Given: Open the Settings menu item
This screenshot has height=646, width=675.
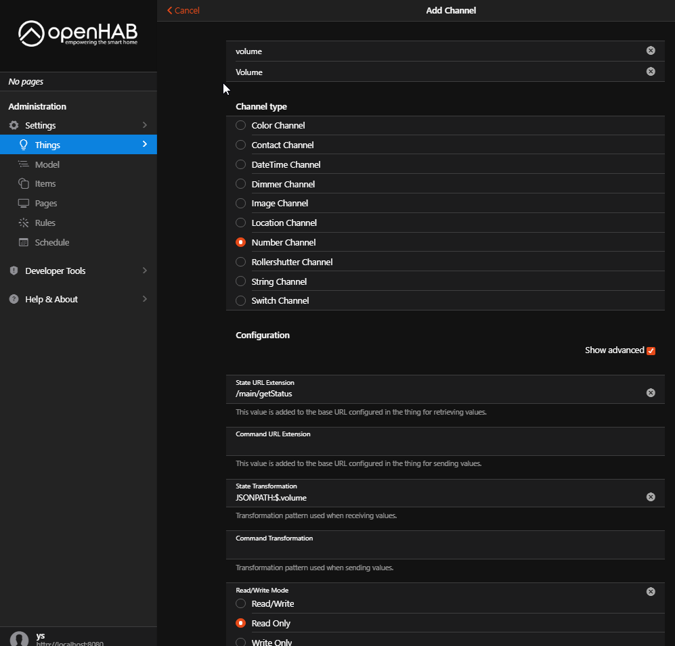Looking at the screenshot, I should 79,125.
